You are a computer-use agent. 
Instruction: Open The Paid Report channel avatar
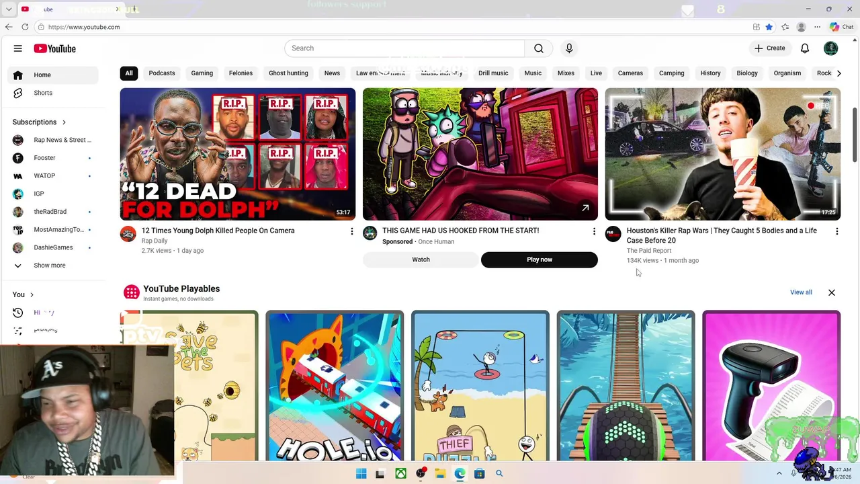pos(613,234)
